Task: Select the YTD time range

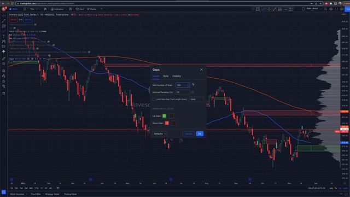Action: pyautogui.click(x=37, y=188)
